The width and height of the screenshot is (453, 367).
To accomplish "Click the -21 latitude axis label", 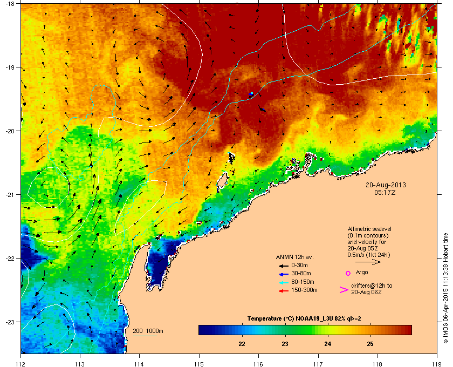I will coord(10,195).
